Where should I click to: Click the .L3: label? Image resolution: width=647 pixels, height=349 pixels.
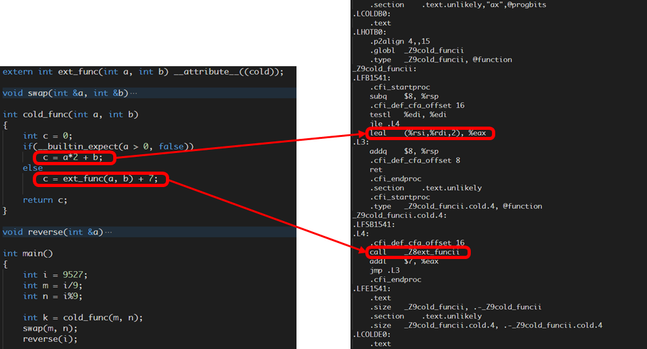[361, 142]
